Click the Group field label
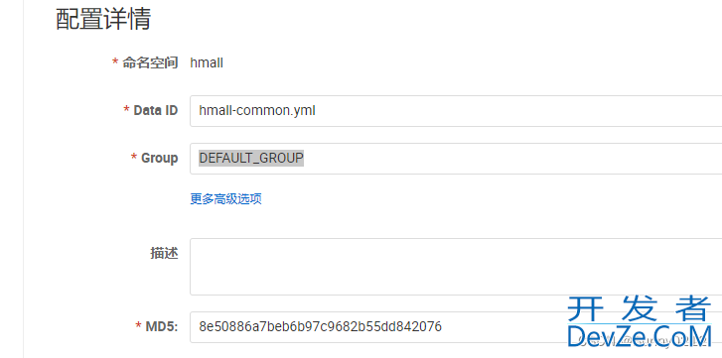722x358 pixels. pyautogui.click(x=159, y=158)
